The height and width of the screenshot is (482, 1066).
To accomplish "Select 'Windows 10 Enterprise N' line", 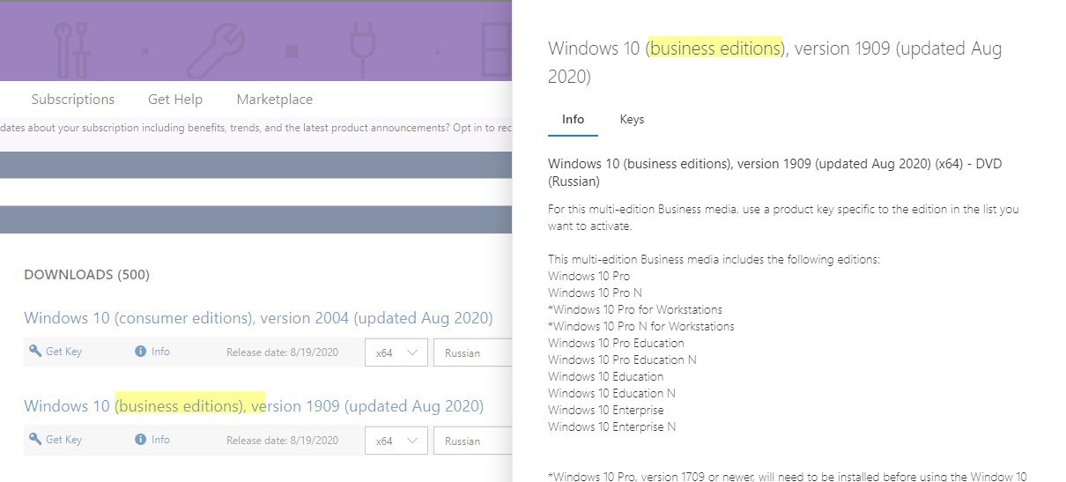I will coord(612,426).
